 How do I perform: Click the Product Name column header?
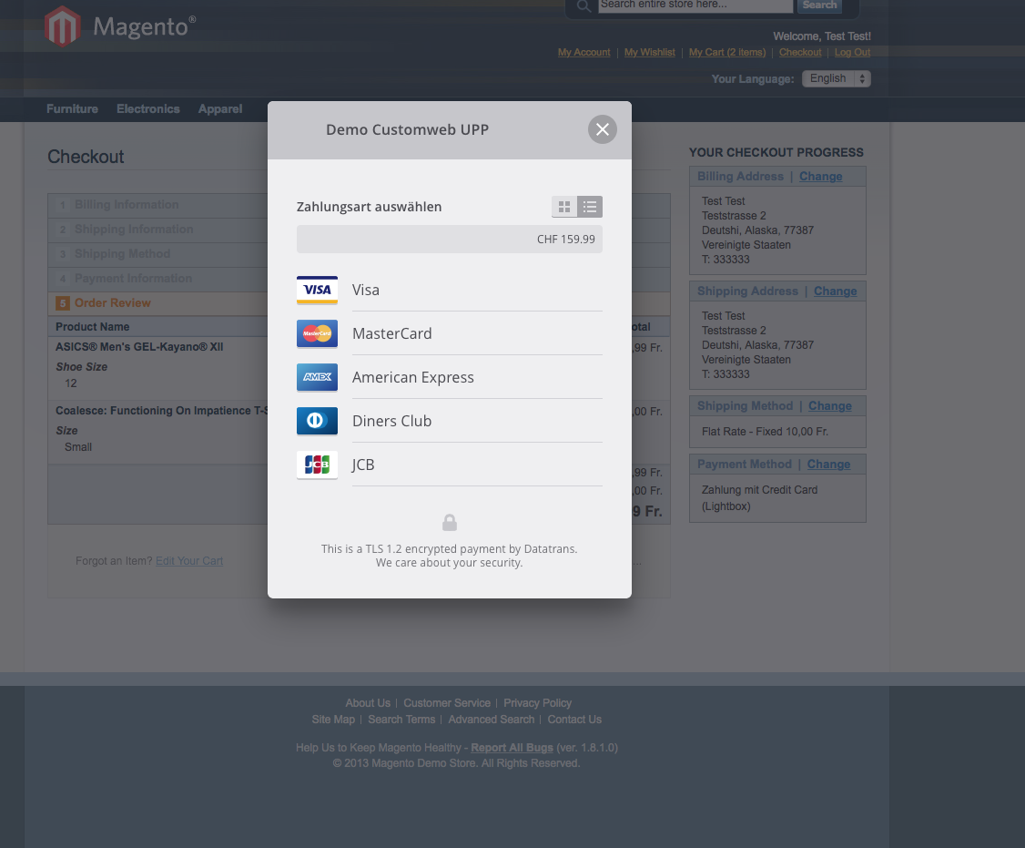point(92,326)
